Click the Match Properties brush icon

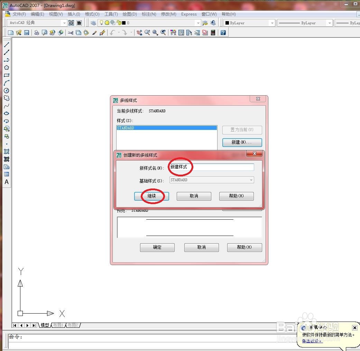click(94, 33)
